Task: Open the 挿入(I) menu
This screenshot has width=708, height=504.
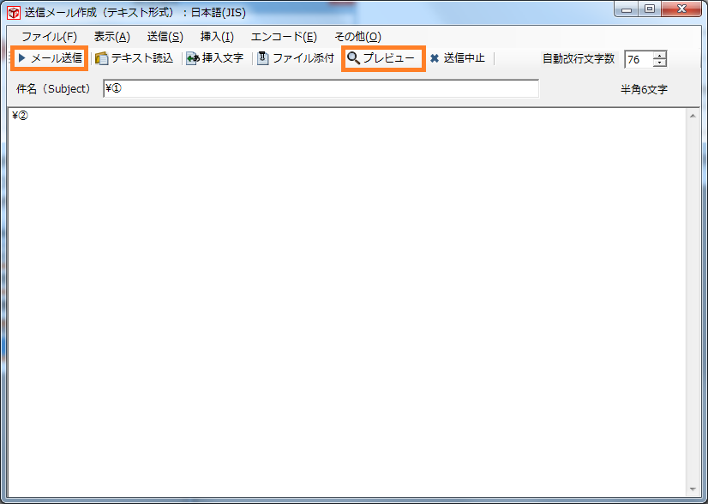Action: coord(217,37)
